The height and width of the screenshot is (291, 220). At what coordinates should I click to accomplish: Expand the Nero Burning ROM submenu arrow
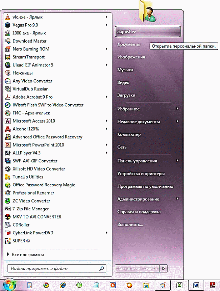tap(106, 49)
